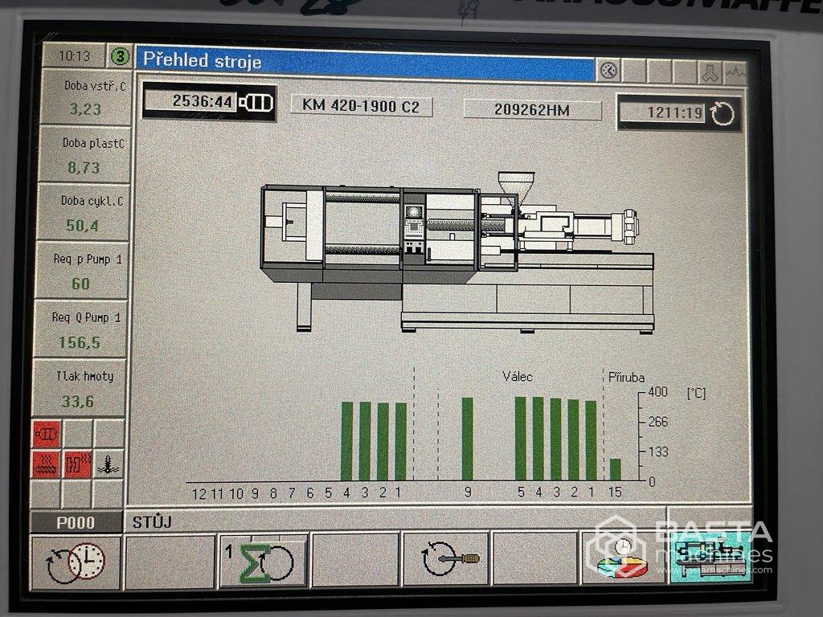Click the motor icon beside 2536:44
The width and height of the screenshot is (823, 617).
tap(256, 102)
